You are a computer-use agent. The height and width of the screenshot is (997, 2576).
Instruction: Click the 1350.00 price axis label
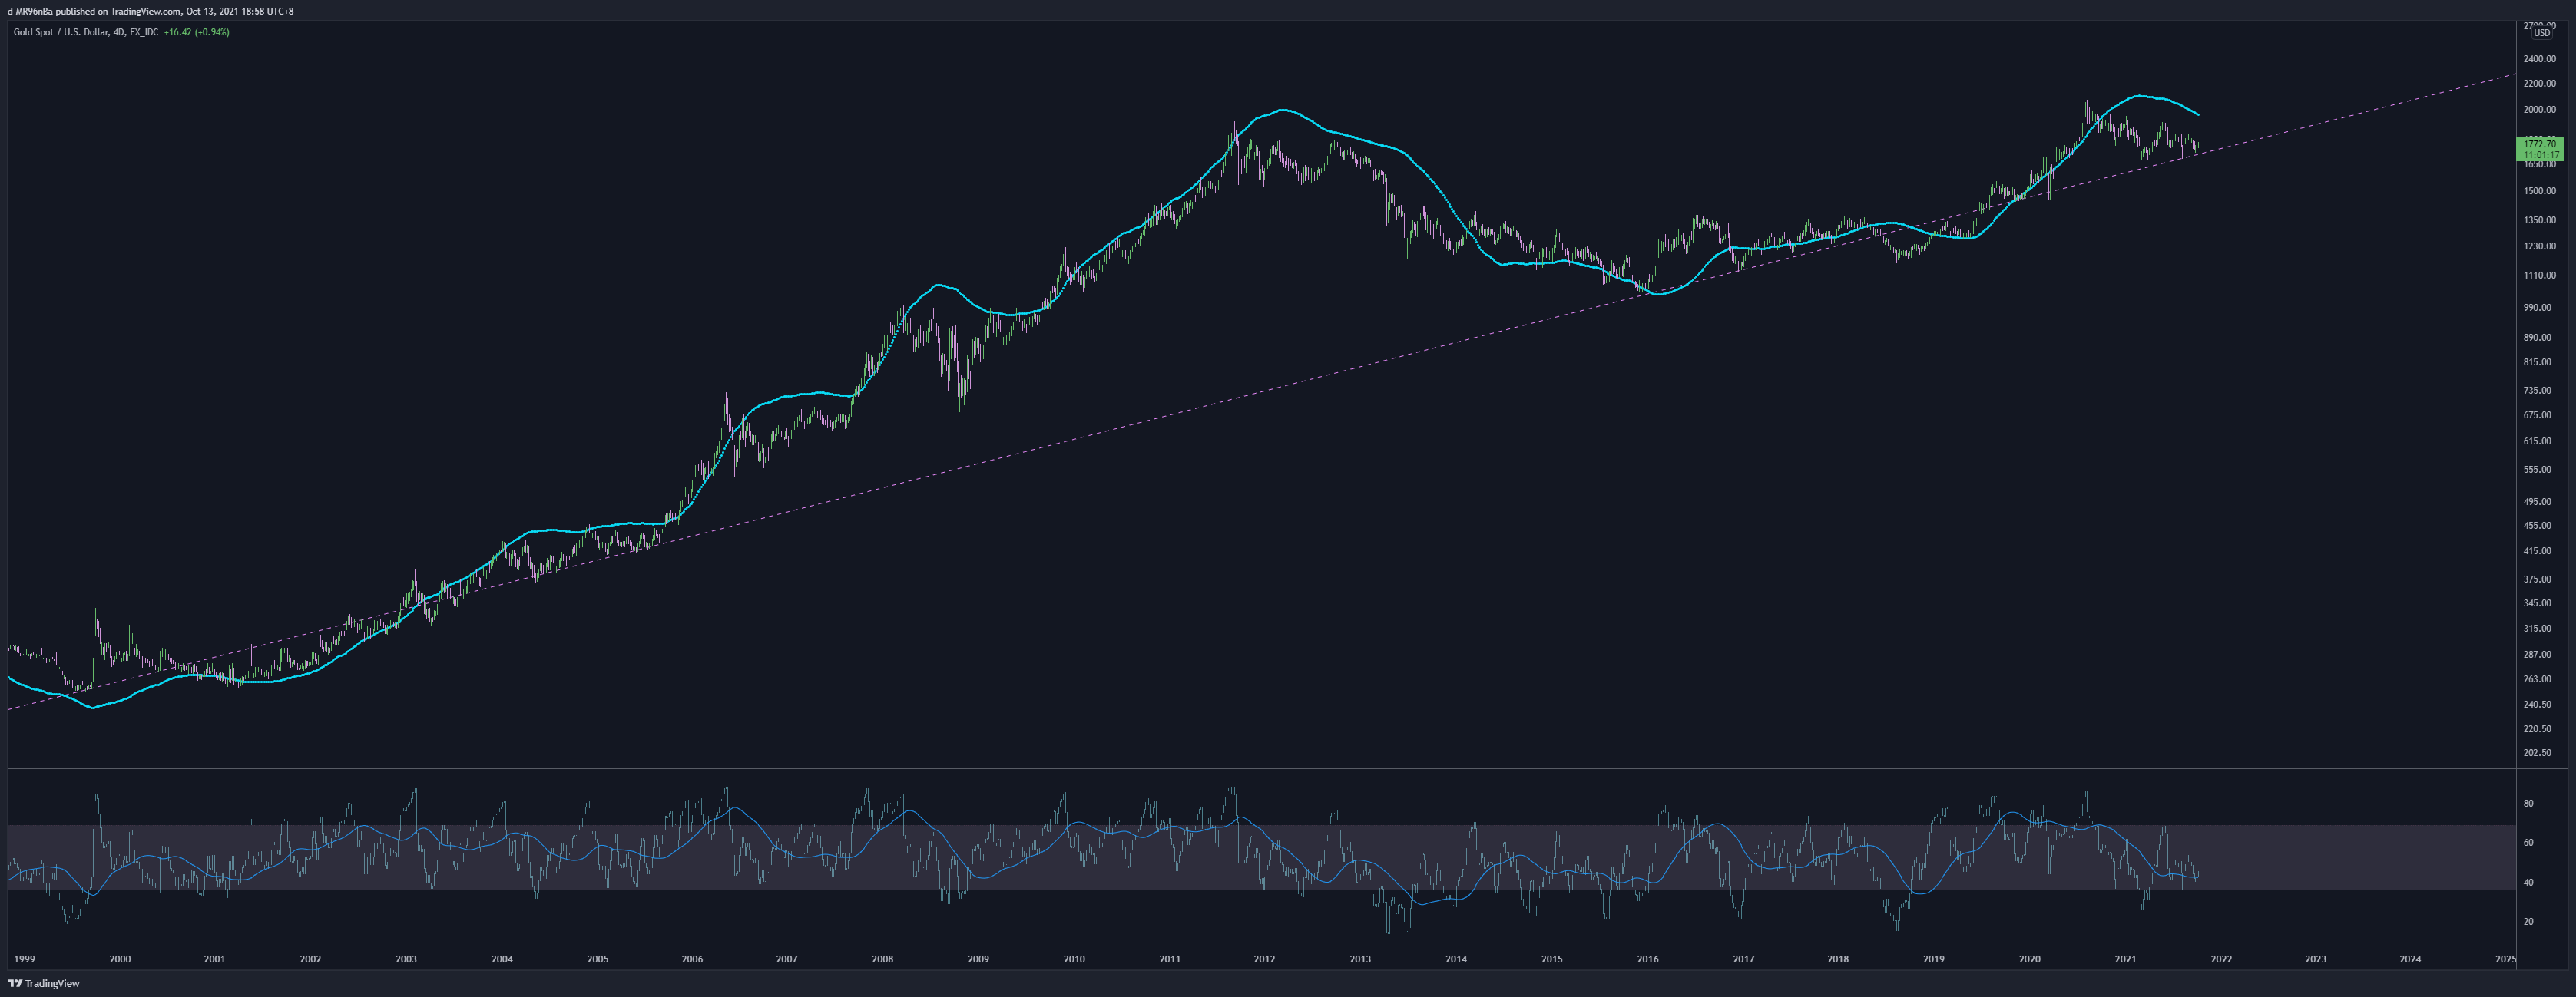[x=2540, y=221]
